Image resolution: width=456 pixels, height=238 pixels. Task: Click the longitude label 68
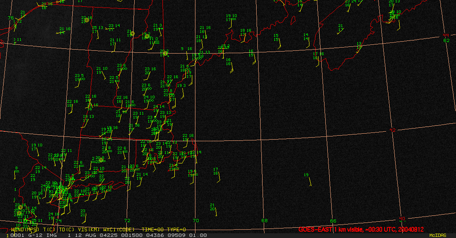click(265, 221)
